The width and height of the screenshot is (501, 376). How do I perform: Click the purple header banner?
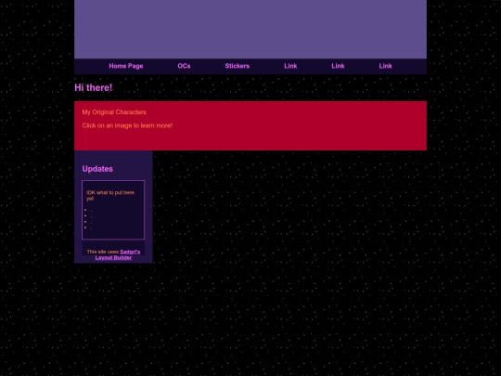(250, 29)
